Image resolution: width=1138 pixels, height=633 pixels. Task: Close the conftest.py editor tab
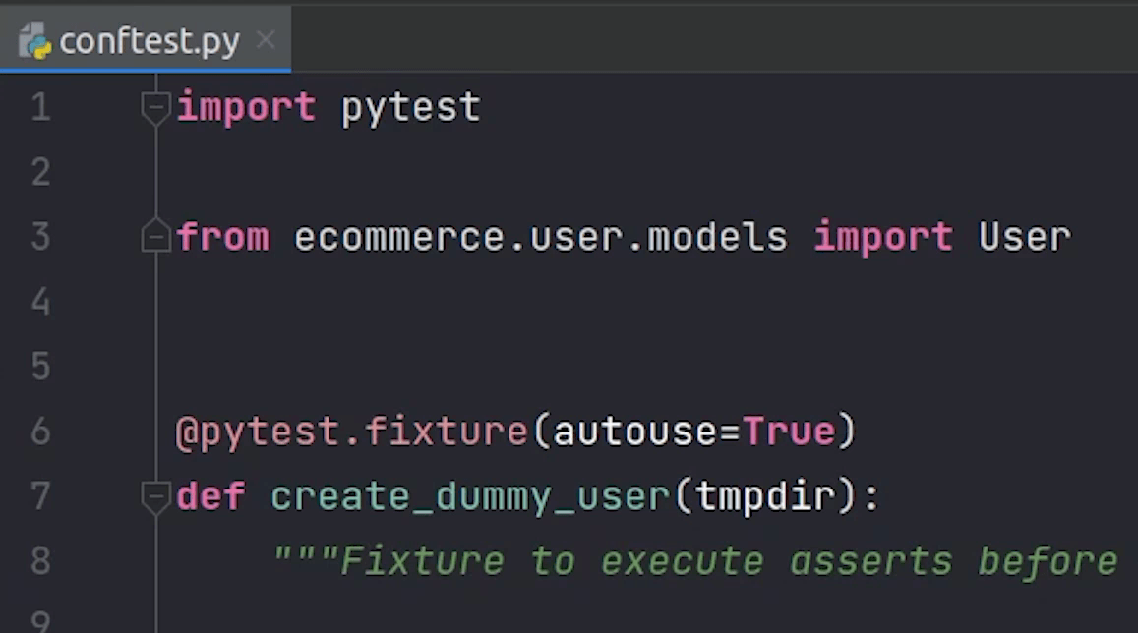tap(265, 40)
